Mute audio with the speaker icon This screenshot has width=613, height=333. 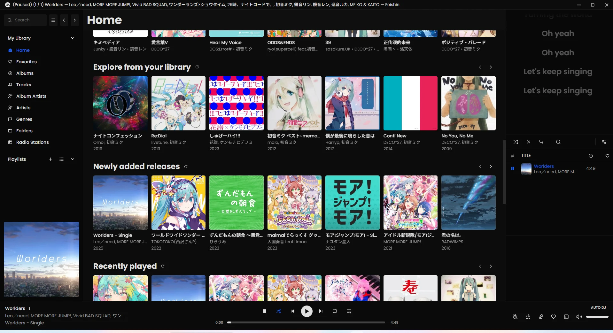(x=579, y=317)
